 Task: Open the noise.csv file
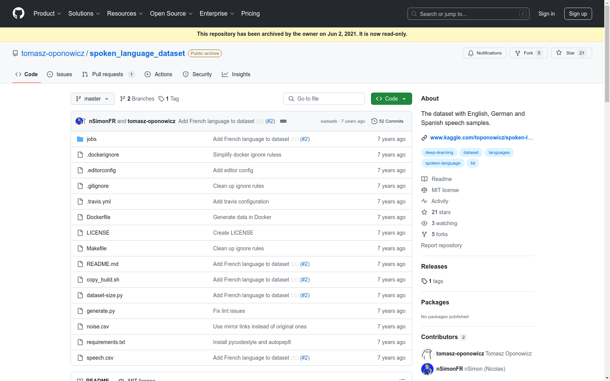tap(98, 327)
